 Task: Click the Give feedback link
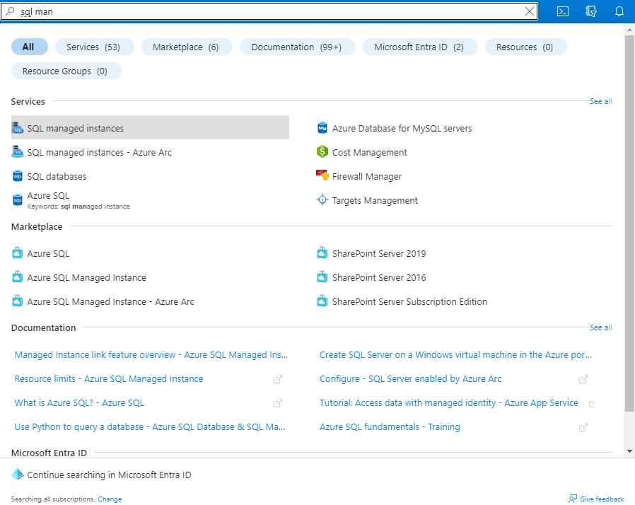click(x=601, y=499)
